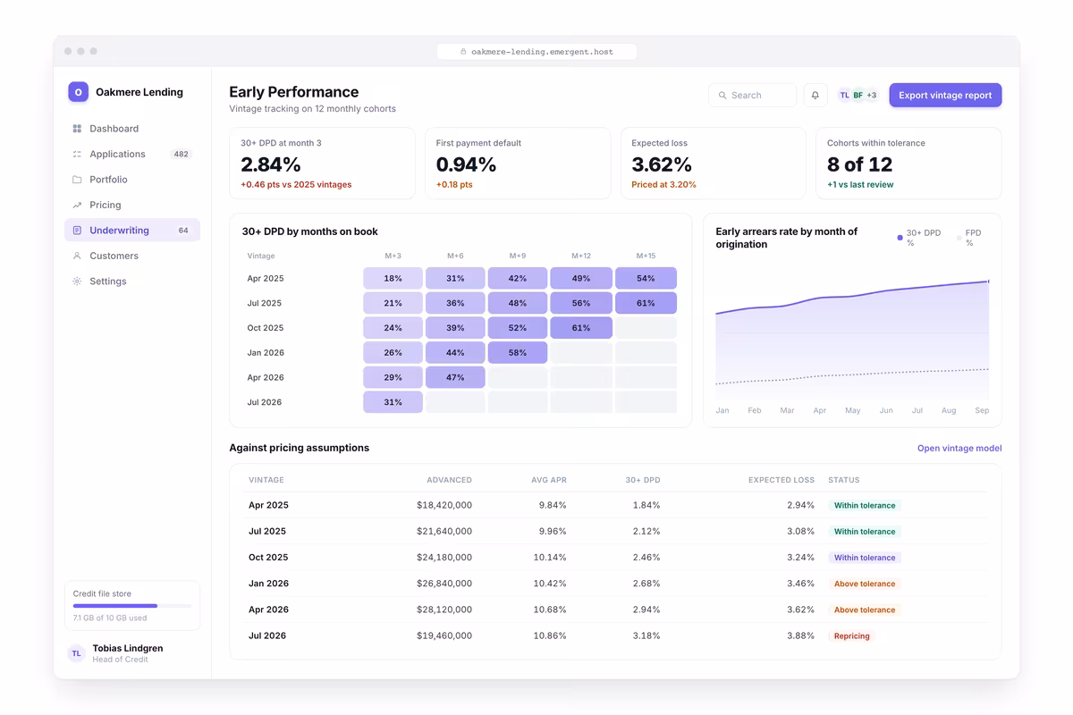Toggle FPD % legend series

969,238
